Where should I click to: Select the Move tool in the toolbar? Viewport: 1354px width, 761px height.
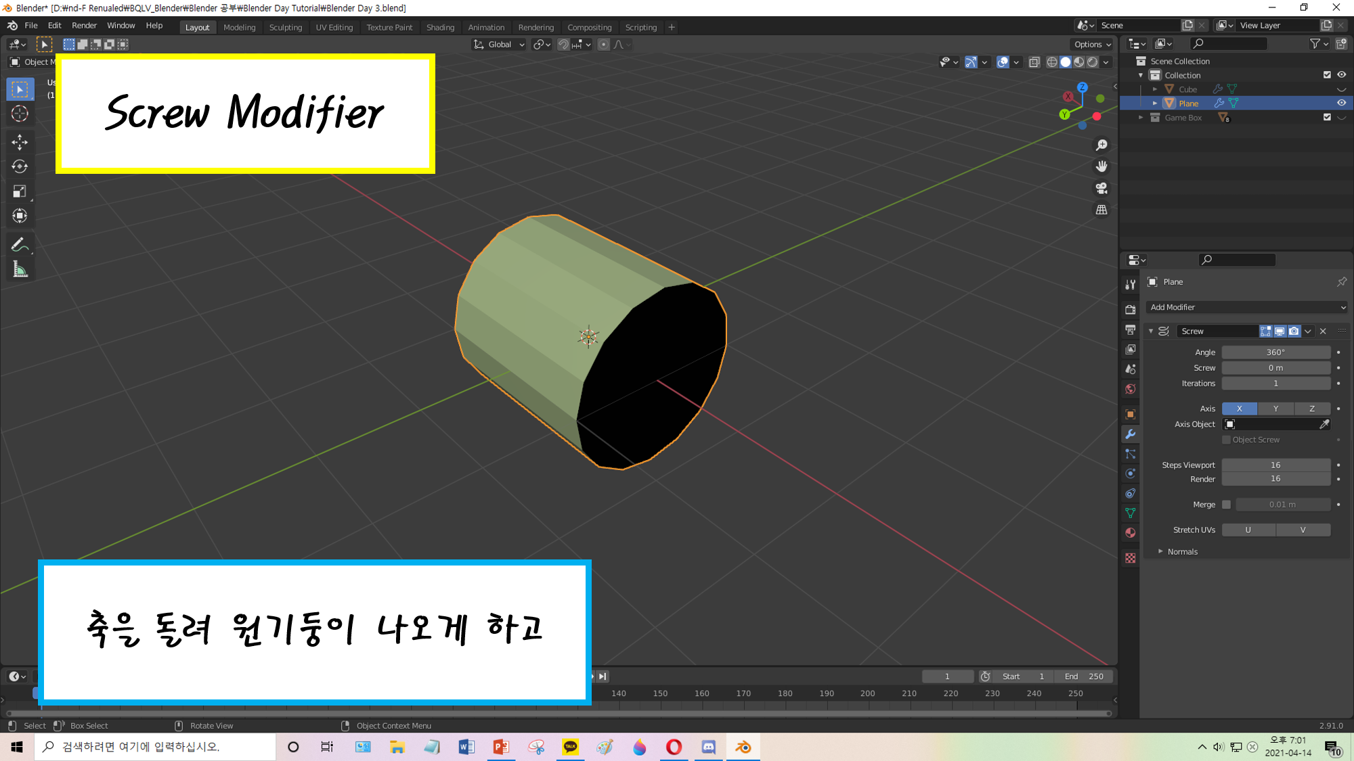[20, 141]
